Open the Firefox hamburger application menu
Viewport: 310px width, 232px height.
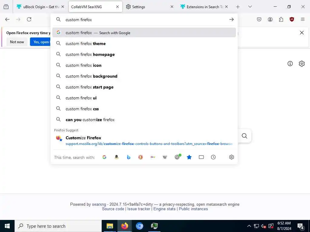(303, 19)
